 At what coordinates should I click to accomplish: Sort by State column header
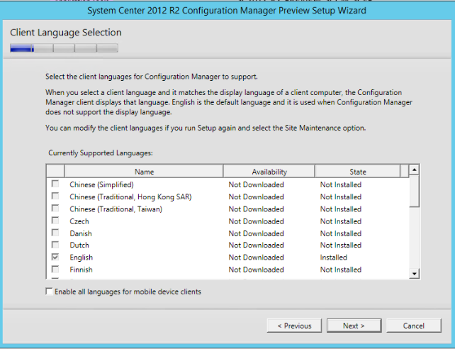pyautogui.click(x=358, y=172)
